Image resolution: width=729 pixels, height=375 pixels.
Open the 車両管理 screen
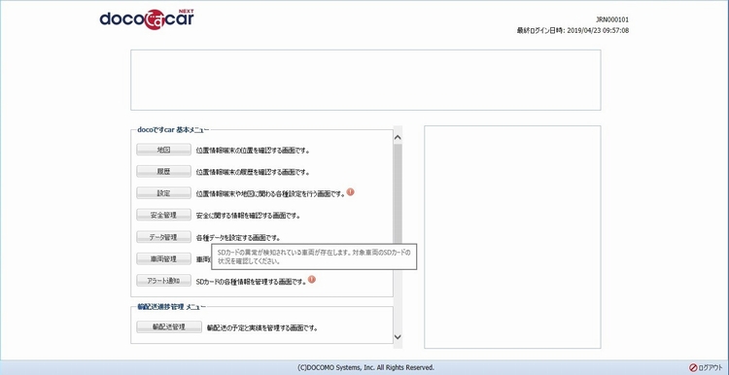pyautogui.click(x=163, y=258)
